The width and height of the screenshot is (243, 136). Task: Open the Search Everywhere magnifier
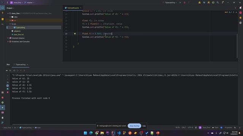click(218, 3)
